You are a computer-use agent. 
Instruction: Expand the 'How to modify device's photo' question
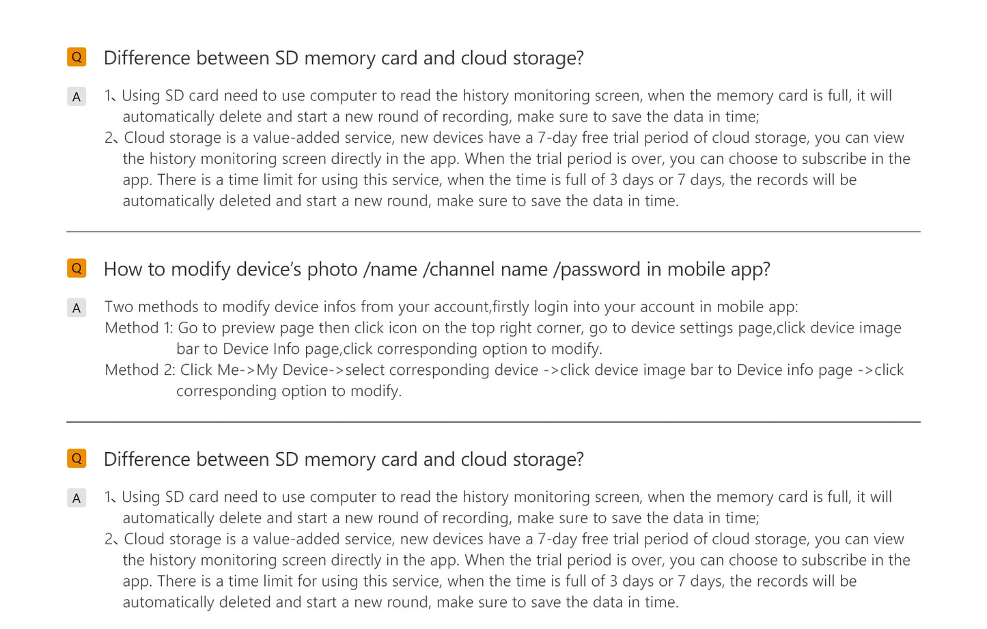pyautogui.click(x=436, y=269)
